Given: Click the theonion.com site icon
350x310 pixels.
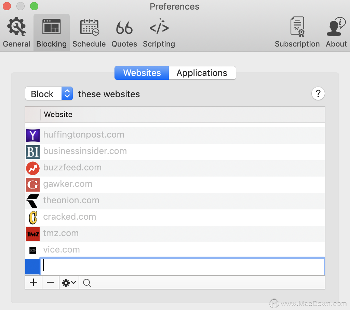Looking at the screenshot, I should pyautogui.click(x=33, y=201).
